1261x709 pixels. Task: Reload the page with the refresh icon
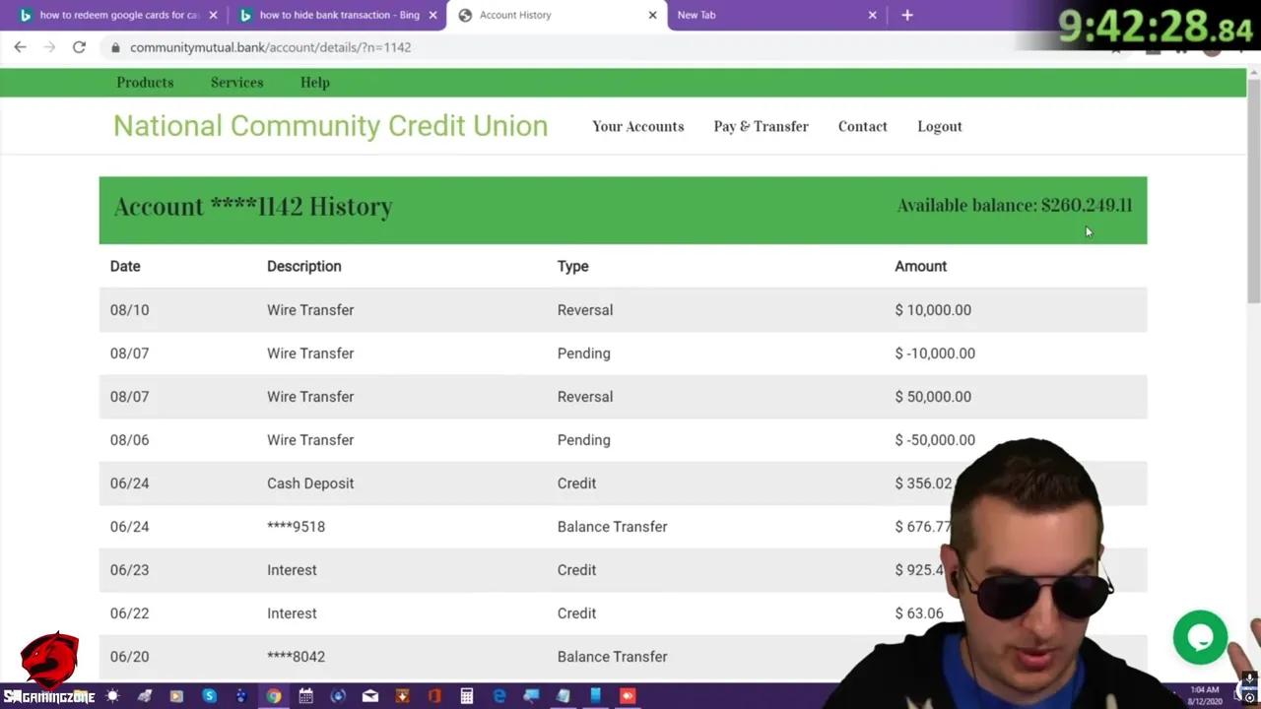[79, 47]
